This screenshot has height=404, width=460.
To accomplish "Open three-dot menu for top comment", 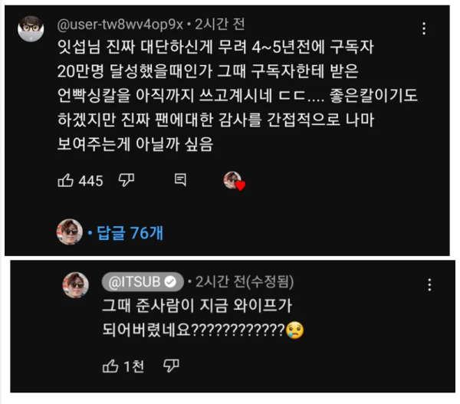I will pos(424,28).
